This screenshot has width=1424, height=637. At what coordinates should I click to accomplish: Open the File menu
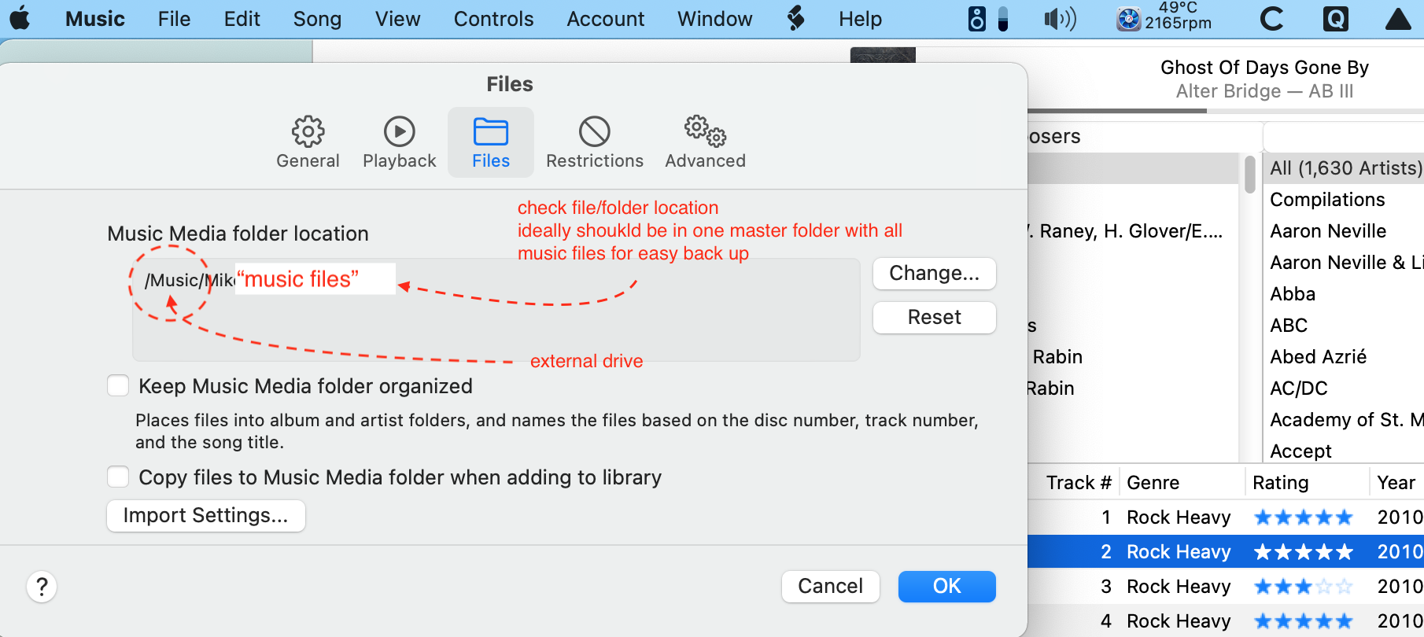point(174,19)
